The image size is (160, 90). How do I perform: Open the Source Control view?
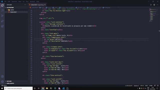(2, 16)
